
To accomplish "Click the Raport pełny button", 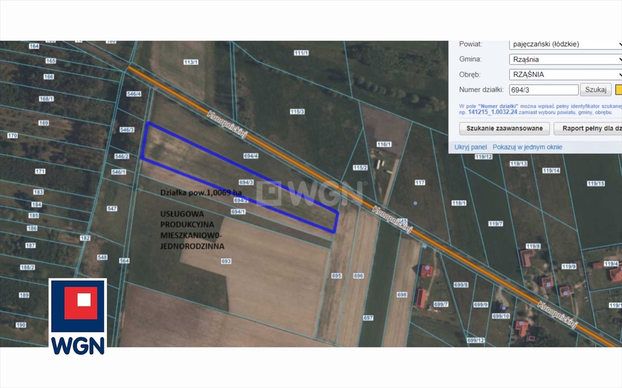I will pos(589,128).
